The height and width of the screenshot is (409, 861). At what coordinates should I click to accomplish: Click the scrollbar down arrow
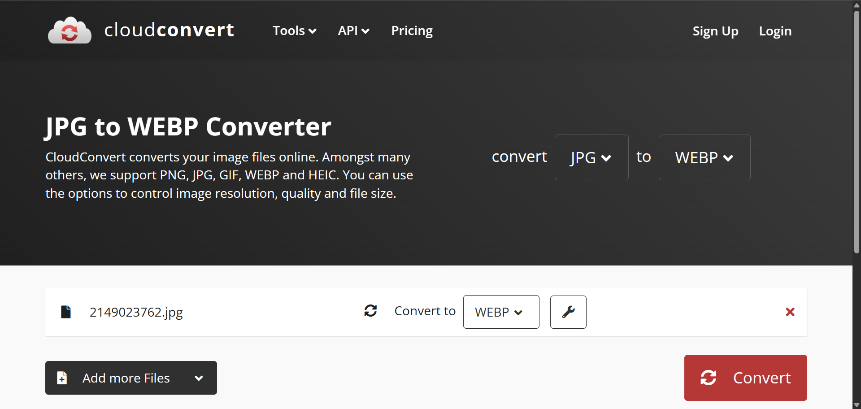point(857,405)
